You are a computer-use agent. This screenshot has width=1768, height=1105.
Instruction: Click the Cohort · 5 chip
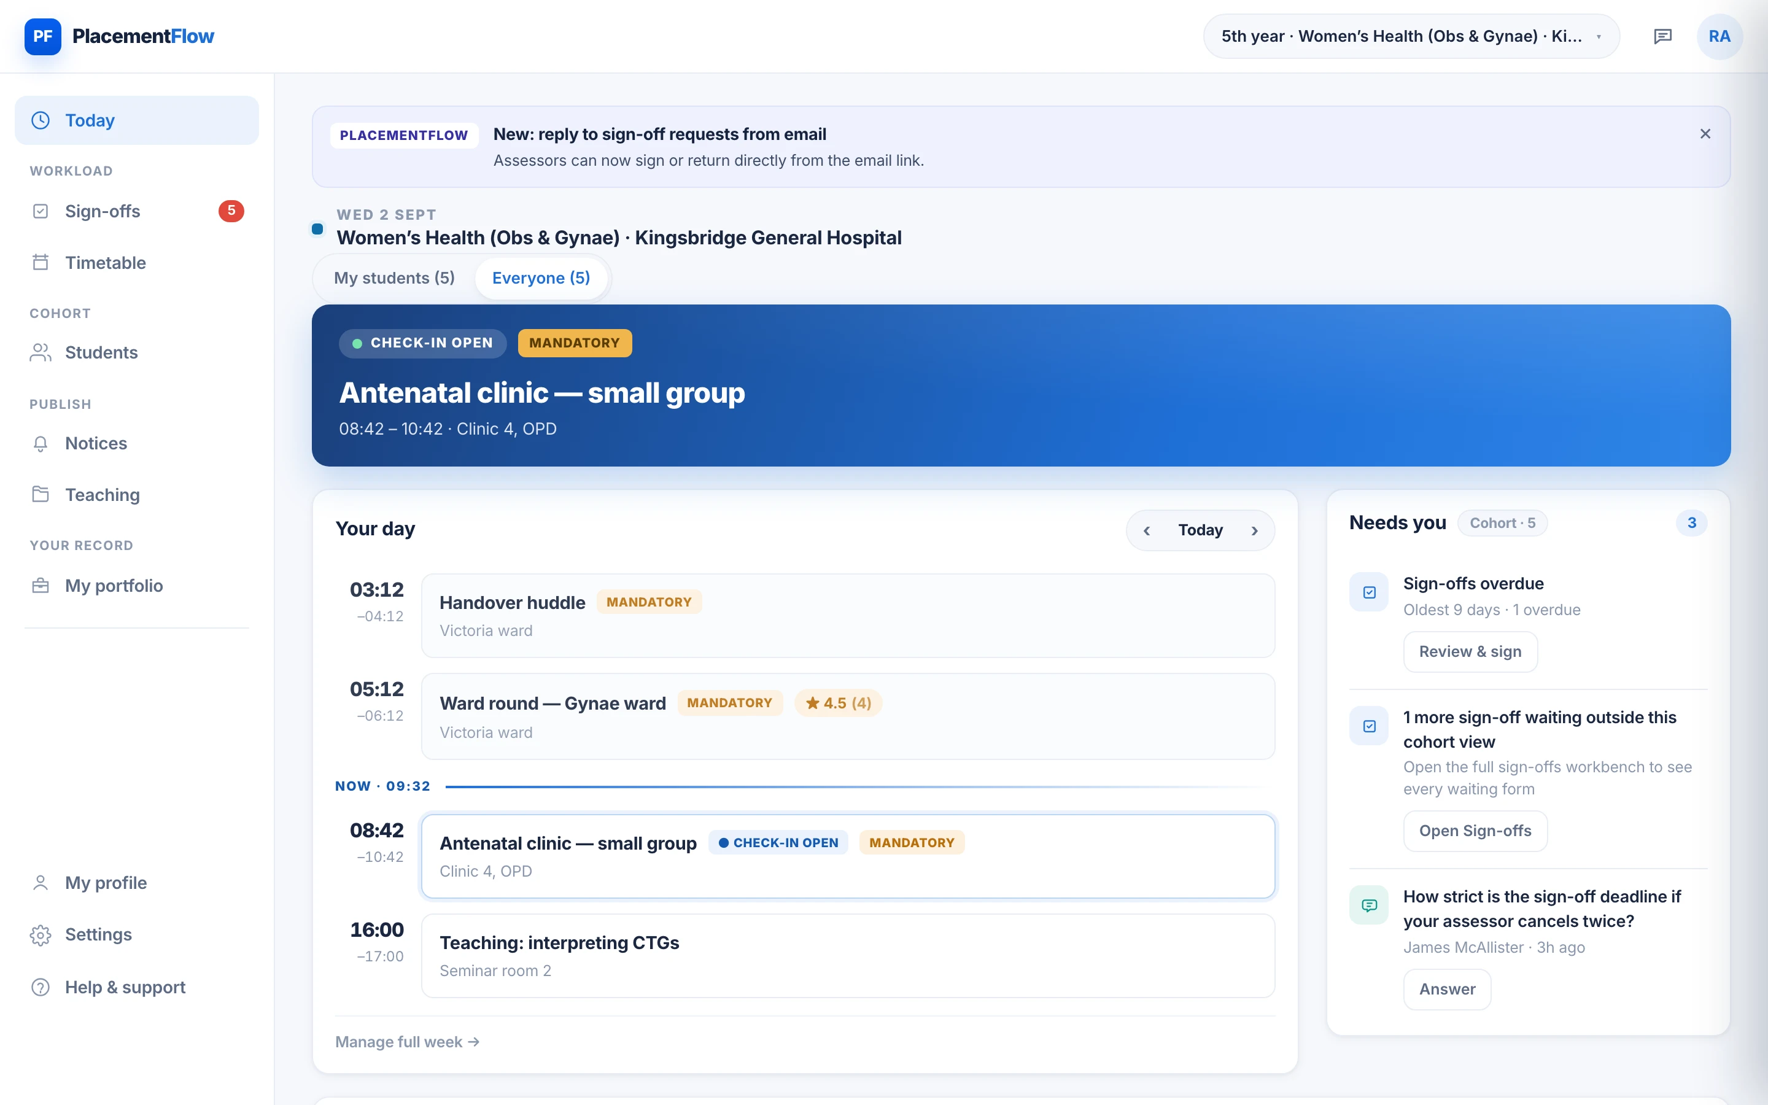[x=1502, y=523]
